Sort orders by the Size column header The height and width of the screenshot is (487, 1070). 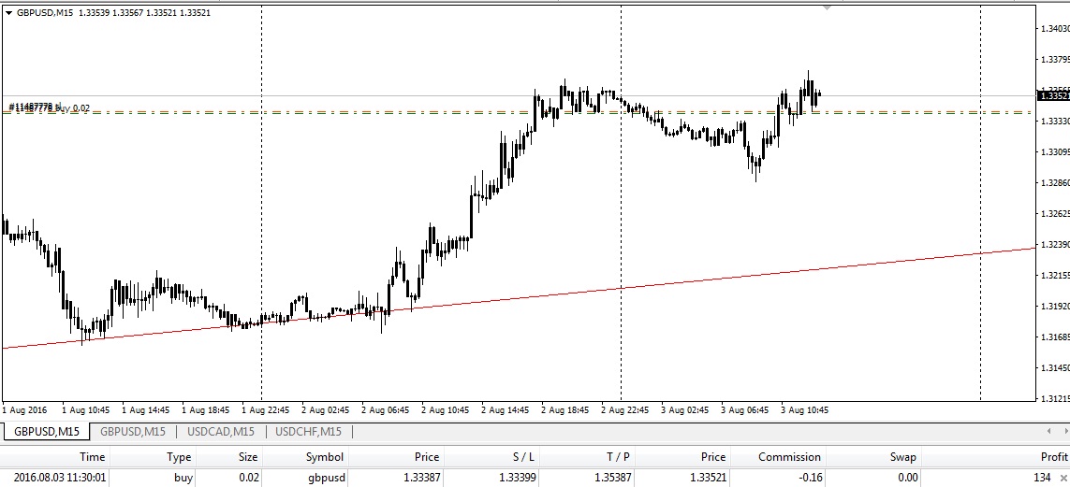click(x=248, y=457)
